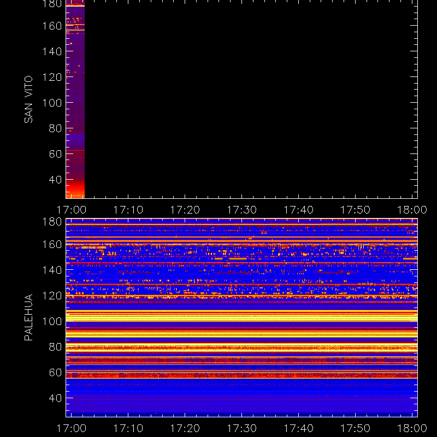Choose 17:30 time label under PALEHUA plot
Screen dimensions: 437x437
tap(242, 428)
